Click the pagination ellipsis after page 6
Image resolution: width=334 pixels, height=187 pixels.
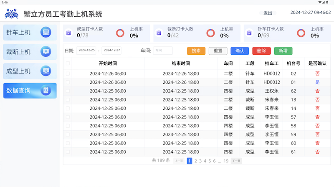220,162
